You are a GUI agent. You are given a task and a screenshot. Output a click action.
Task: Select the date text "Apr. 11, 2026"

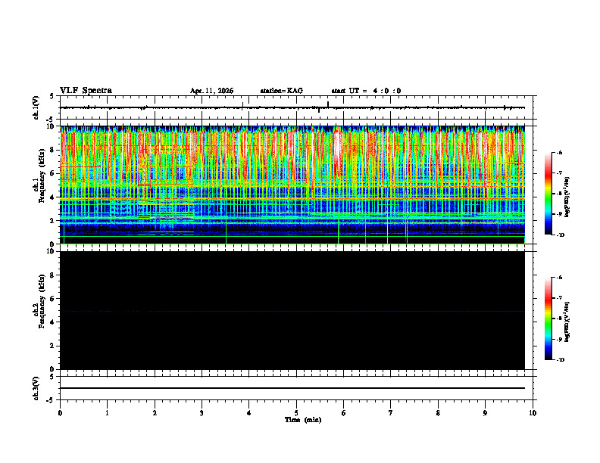point(211,91)
